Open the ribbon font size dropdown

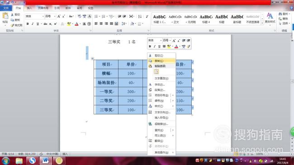55,16
